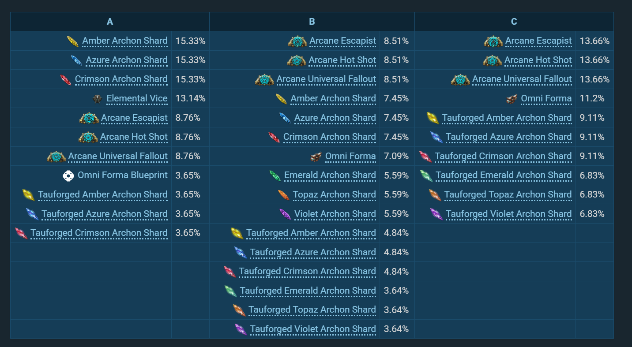
Task: Click the Amber Archon Shard icon in column A
Action: tap(72, 41)
